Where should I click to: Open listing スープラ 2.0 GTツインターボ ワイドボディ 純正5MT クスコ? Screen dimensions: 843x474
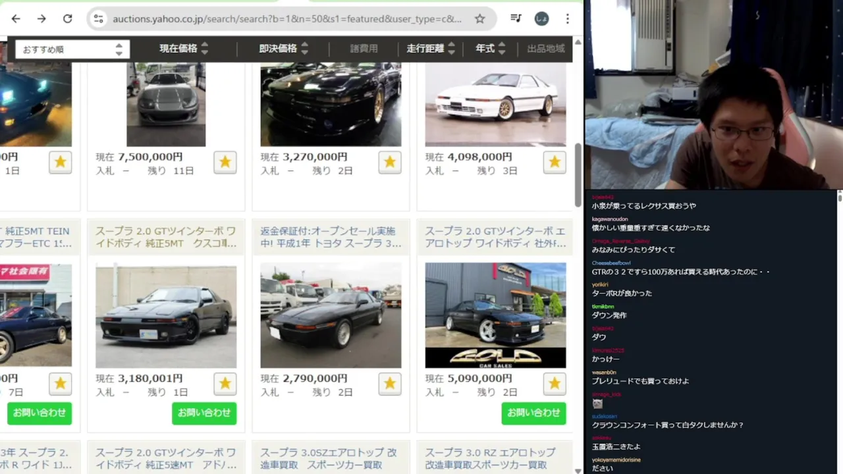tap(166, 237)
